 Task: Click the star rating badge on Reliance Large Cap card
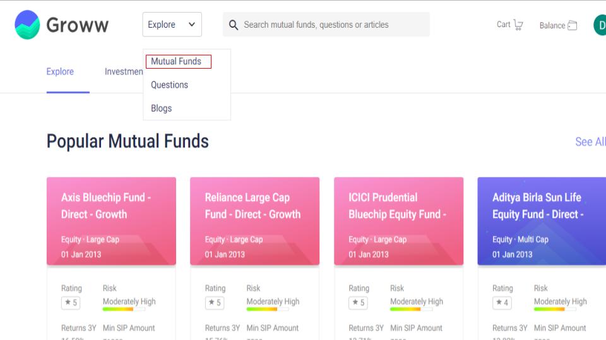[215, 303]
